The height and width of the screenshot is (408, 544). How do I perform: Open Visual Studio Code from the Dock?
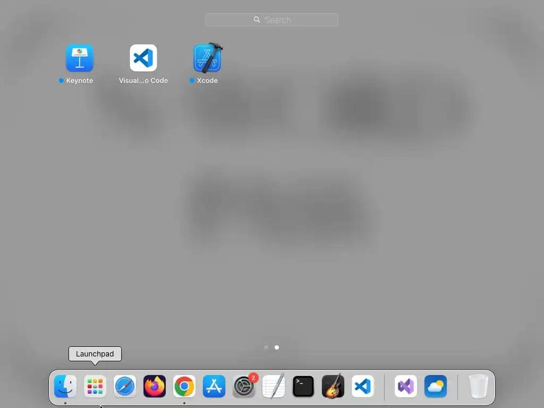[363, 386]
